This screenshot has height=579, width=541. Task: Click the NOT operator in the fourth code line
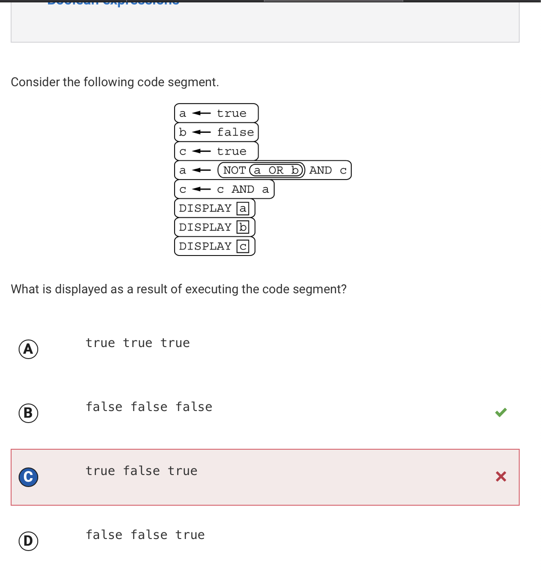tap(235, 170)
